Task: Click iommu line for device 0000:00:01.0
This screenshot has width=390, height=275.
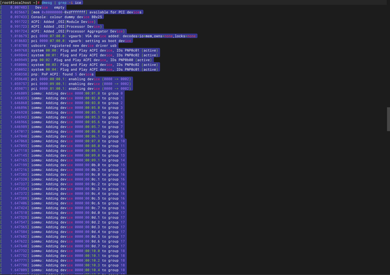Action: point(62,94)
